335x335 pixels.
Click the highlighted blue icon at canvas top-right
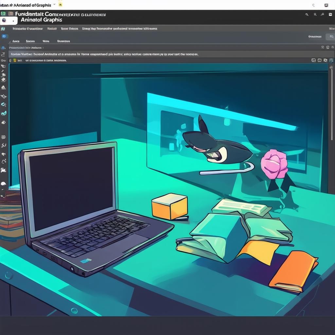click(331, 61)
